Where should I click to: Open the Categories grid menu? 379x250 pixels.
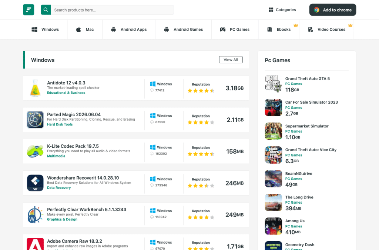(282, 10)
